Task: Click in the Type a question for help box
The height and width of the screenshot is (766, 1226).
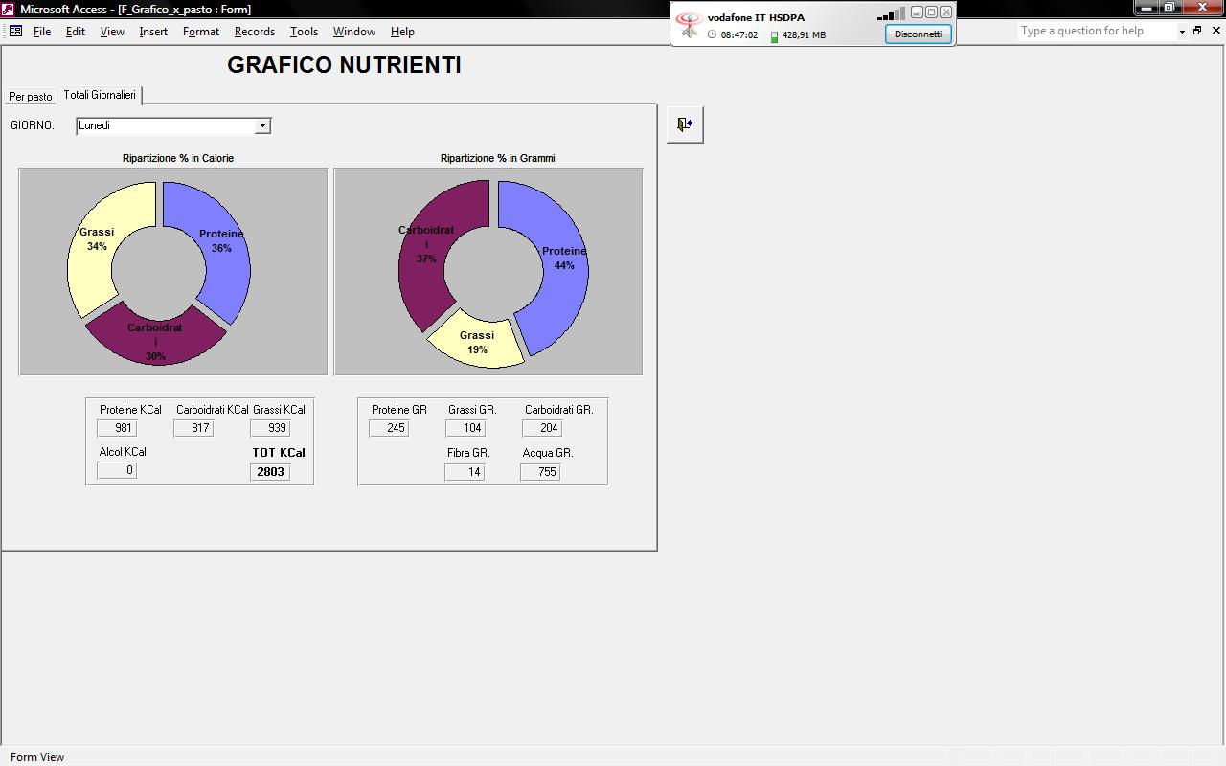Action: [x=1095, y=31]
